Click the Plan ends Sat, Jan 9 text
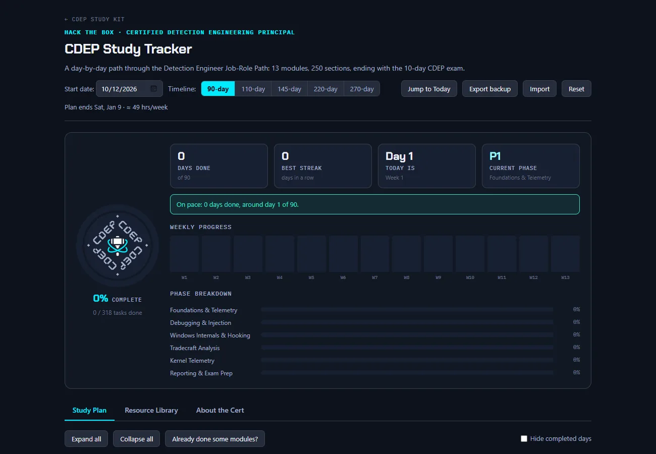 click(x=116, y=107)
